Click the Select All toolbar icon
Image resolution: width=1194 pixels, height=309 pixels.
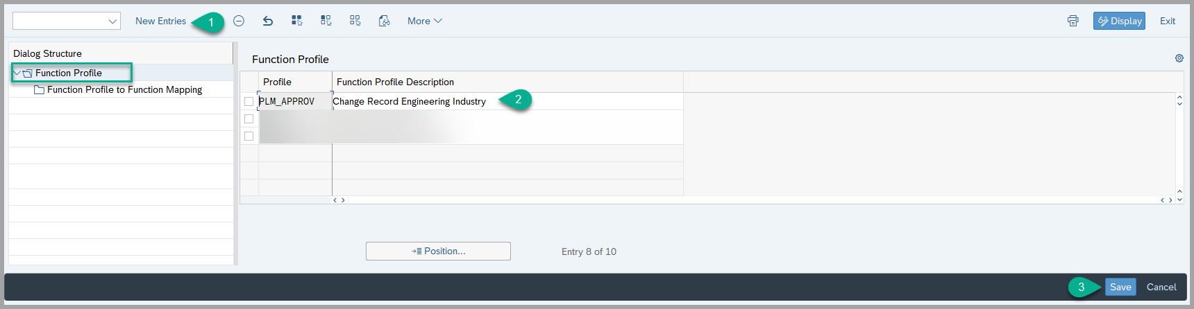(297, 21)
